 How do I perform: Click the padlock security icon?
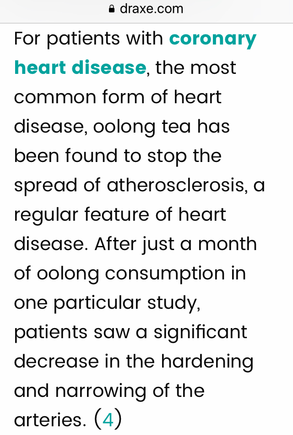(x=112, y=9)
